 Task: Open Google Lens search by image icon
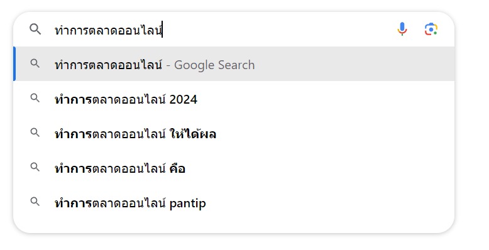[431, 30]
